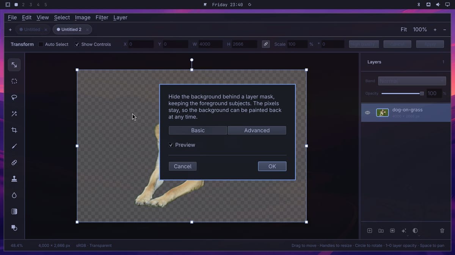Open the File menu
455x255 pixels.
coord(12,17)
